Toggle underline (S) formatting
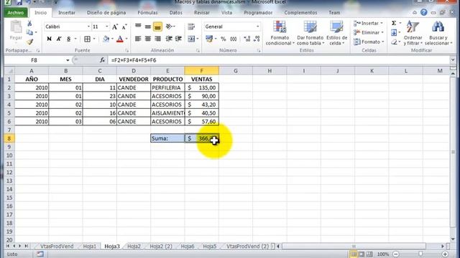 tap(69, 39)
